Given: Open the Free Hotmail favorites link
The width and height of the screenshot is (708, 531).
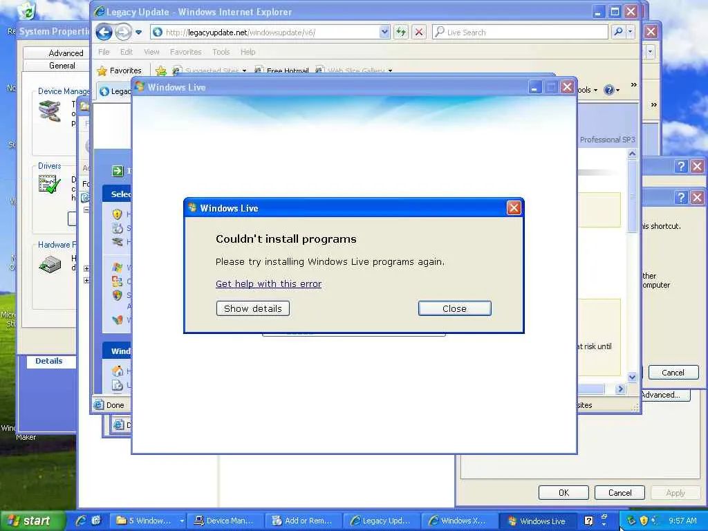Looking at the screenshot, I should 282,71.
